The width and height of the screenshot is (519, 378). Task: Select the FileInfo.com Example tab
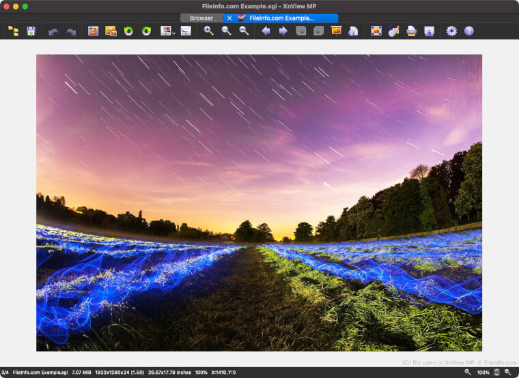pos(281,18)
